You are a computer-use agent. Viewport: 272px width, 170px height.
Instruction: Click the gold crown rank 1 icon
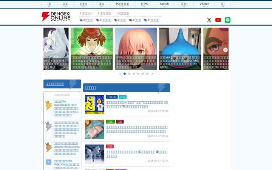[49, 105]
